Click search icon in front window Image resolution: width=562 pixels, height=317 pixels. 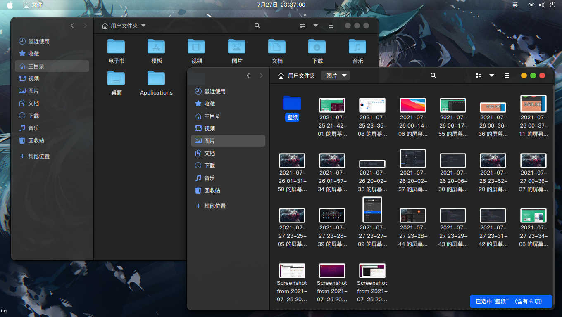(x=433, y=76)
